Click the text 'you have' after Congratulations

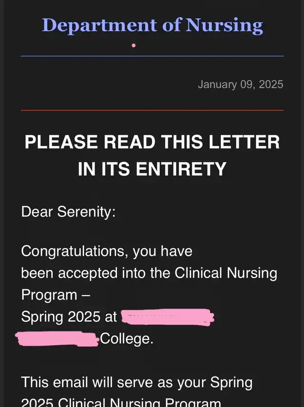pyautogui.click(x=162, y=251)
